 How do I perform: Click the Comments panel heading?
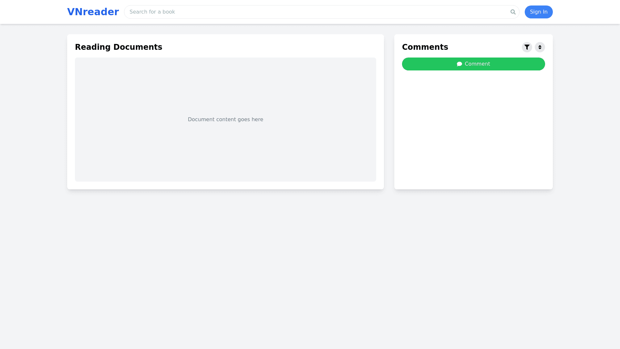click(425, 47)
